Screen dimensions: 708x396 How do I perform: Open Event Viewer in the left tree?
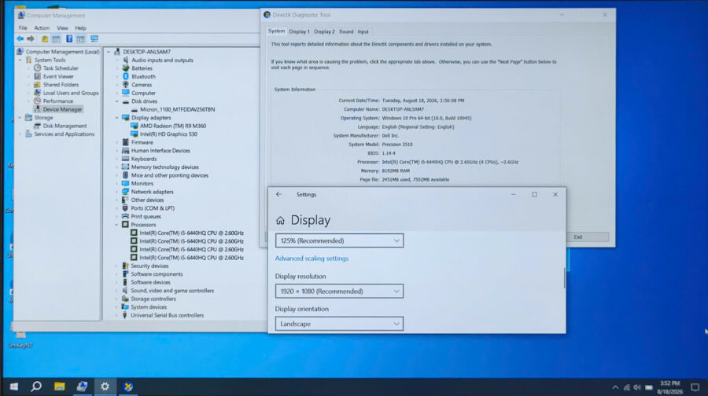58,77
